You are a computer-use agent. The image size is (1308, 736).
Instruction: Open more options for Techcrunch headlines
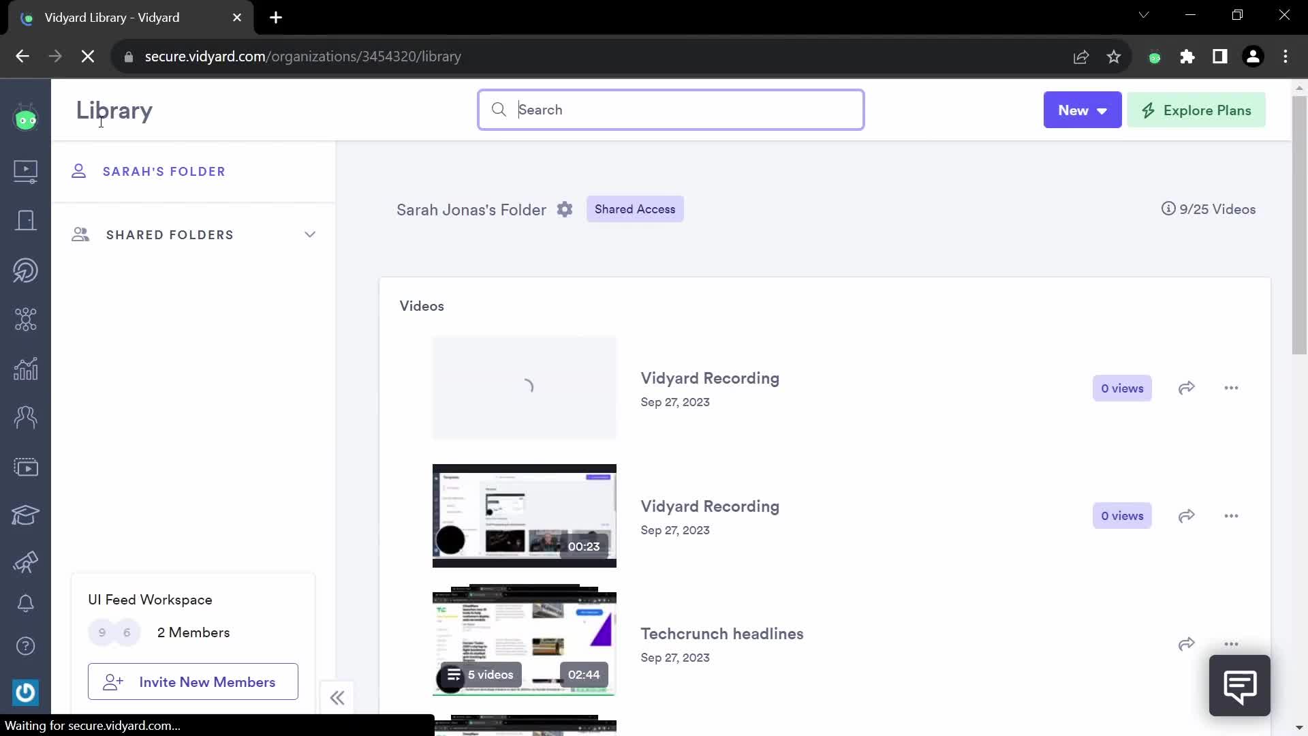pos(1231,644)
